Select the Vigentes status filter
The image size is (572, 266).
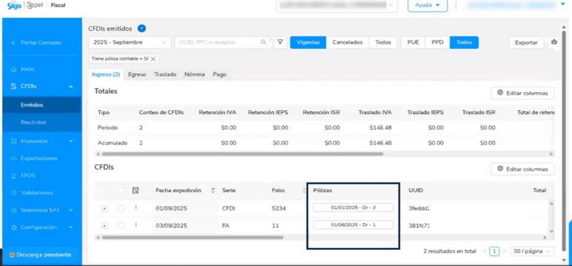(x=308, y=42)
